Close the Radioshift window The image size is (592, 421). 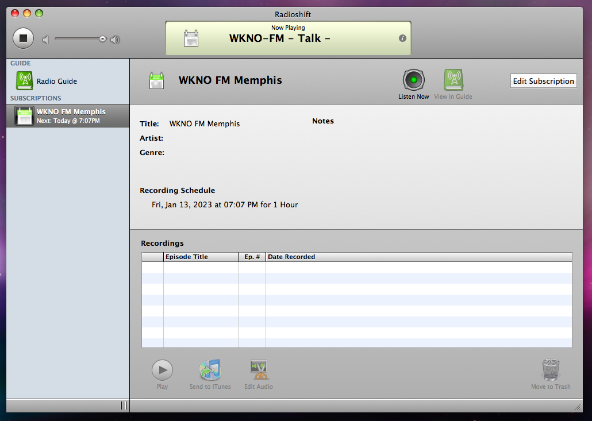click(x=15, y=14)
